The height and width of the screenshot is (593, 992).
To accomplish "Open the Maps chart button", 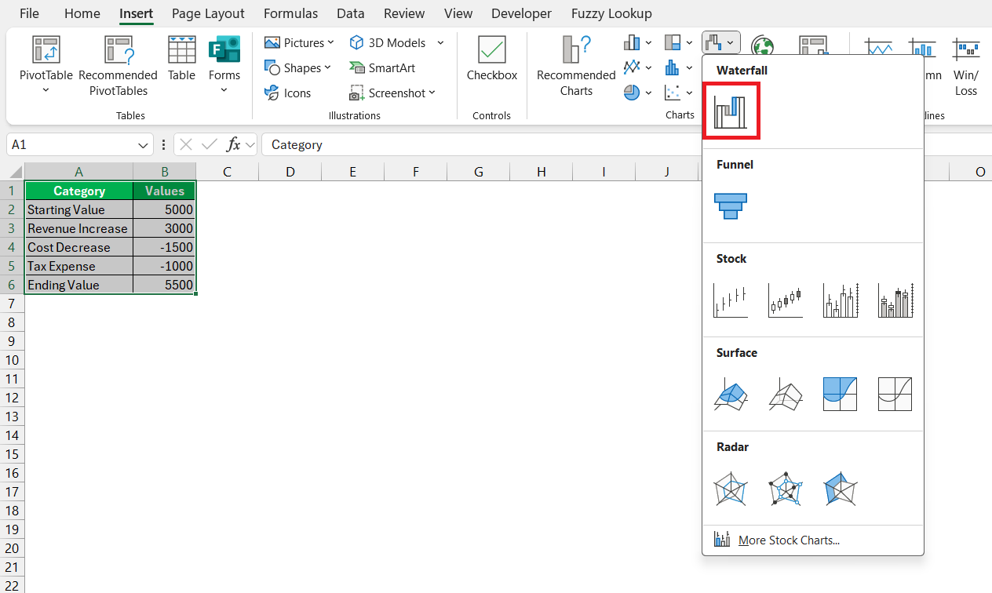I will tap(763, 45).
